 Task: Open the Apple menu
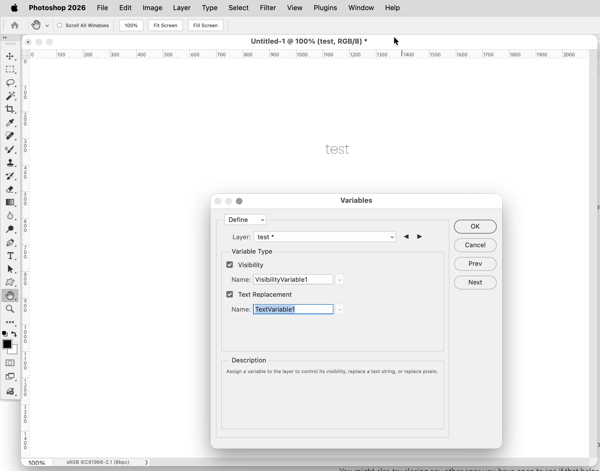coord(14,8)
